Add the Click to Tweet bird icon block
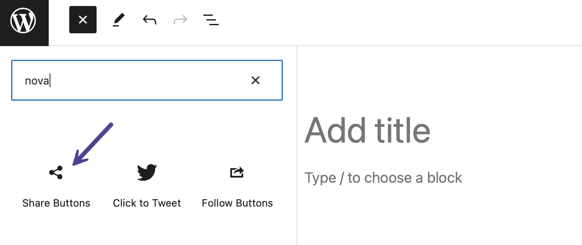Viewport: 582px width, 245px height. (147, 172)
